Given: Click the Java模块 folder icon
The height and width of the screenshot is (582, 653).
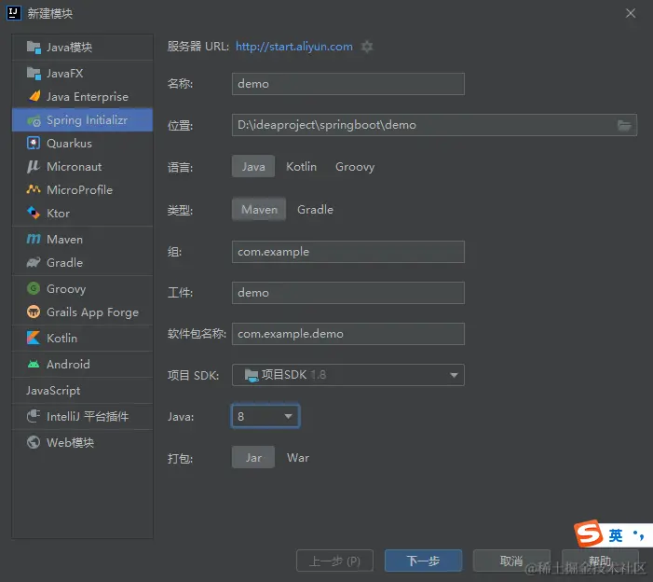Looking at the screenshot, I should [34, 48].
